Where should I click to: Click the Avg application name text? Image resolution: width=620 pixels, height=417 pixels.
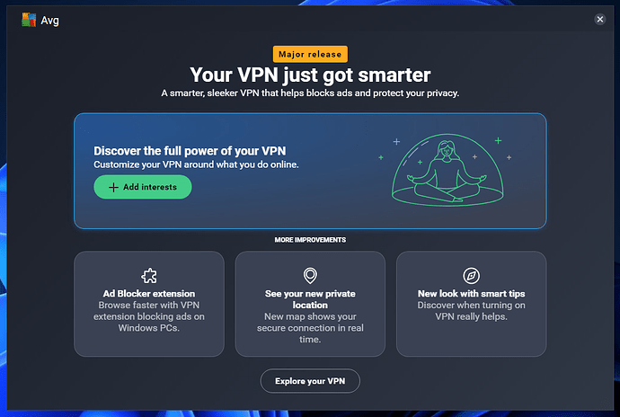[x=49, y=21]
